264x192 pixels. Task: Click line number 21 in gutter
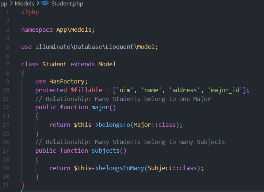pyautogui.click(x=6, y=185)
